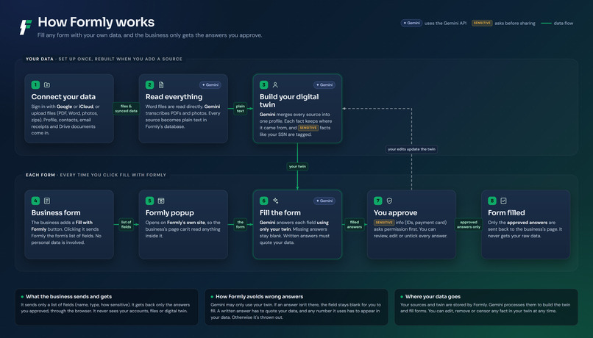Viewport: 593px width, 338px height.
Task: Click the green number 2 badge
Action: pyautogui.click(x=150, y=85)
